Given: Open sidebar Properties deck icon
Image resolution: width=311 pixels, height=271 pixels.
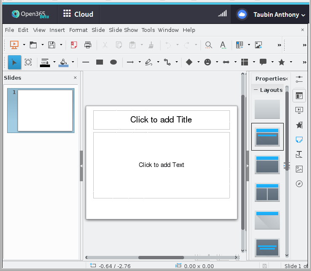Looking at the screenshot, I should pos(299,96).
